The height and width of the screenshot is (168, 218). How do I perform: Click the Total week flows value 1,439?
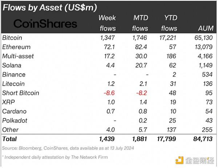(107, 139)
